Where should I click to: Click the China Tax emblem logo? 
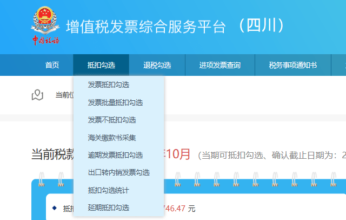click(x=45, y=25)
